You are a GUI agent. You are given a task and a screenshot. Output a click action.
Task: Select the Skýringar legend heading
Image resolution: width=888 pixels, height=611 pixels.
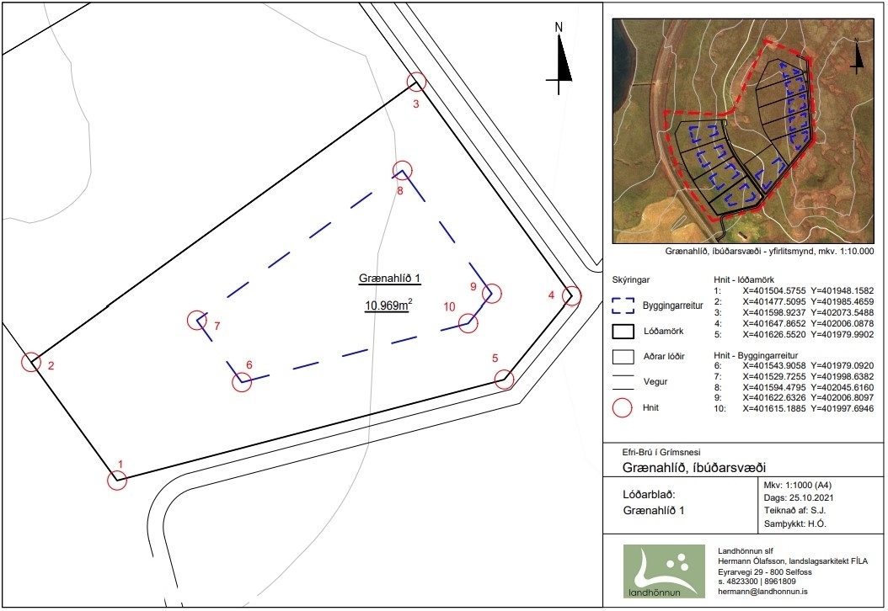(631, 280)
